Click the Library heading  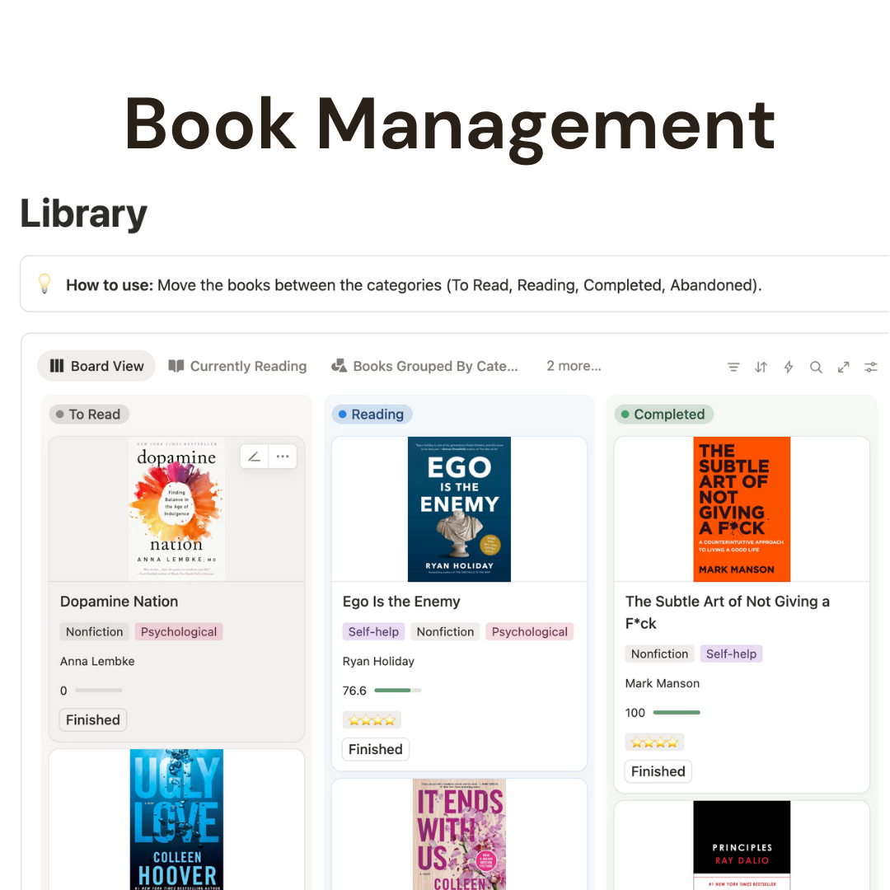83,213
